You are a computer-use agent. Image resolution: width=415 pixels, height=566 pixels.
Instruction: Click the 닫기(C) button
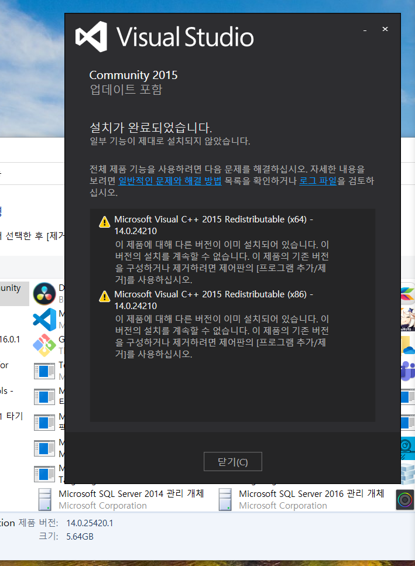point(233,462)
